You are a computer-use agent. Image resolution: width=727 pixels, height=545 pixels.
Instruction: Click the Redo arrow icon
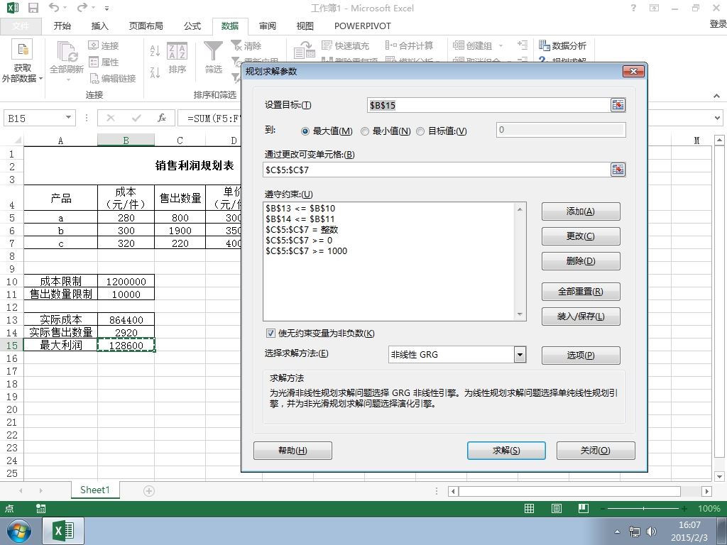pos(82,7)
